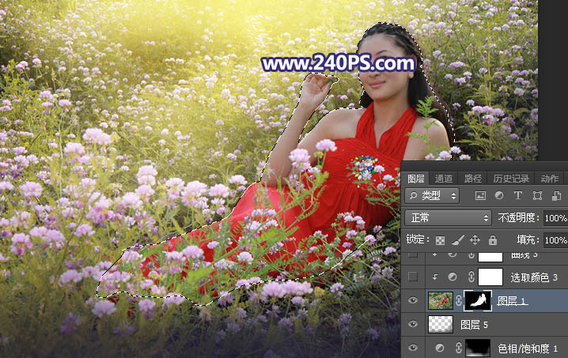Click the 不透明度 label
The image size is (568, 358).
[x=517, y=217]
